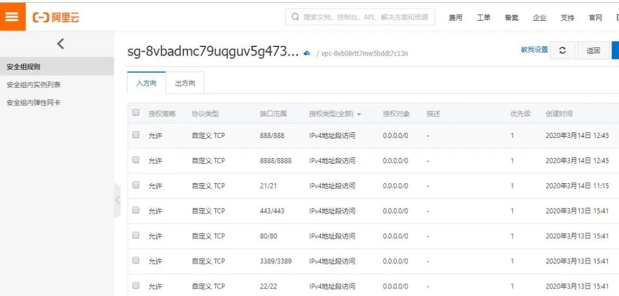Click 描述 column header
Image resolution: width=619 pixels, height=296 pixels.
(x=433, y=114)
